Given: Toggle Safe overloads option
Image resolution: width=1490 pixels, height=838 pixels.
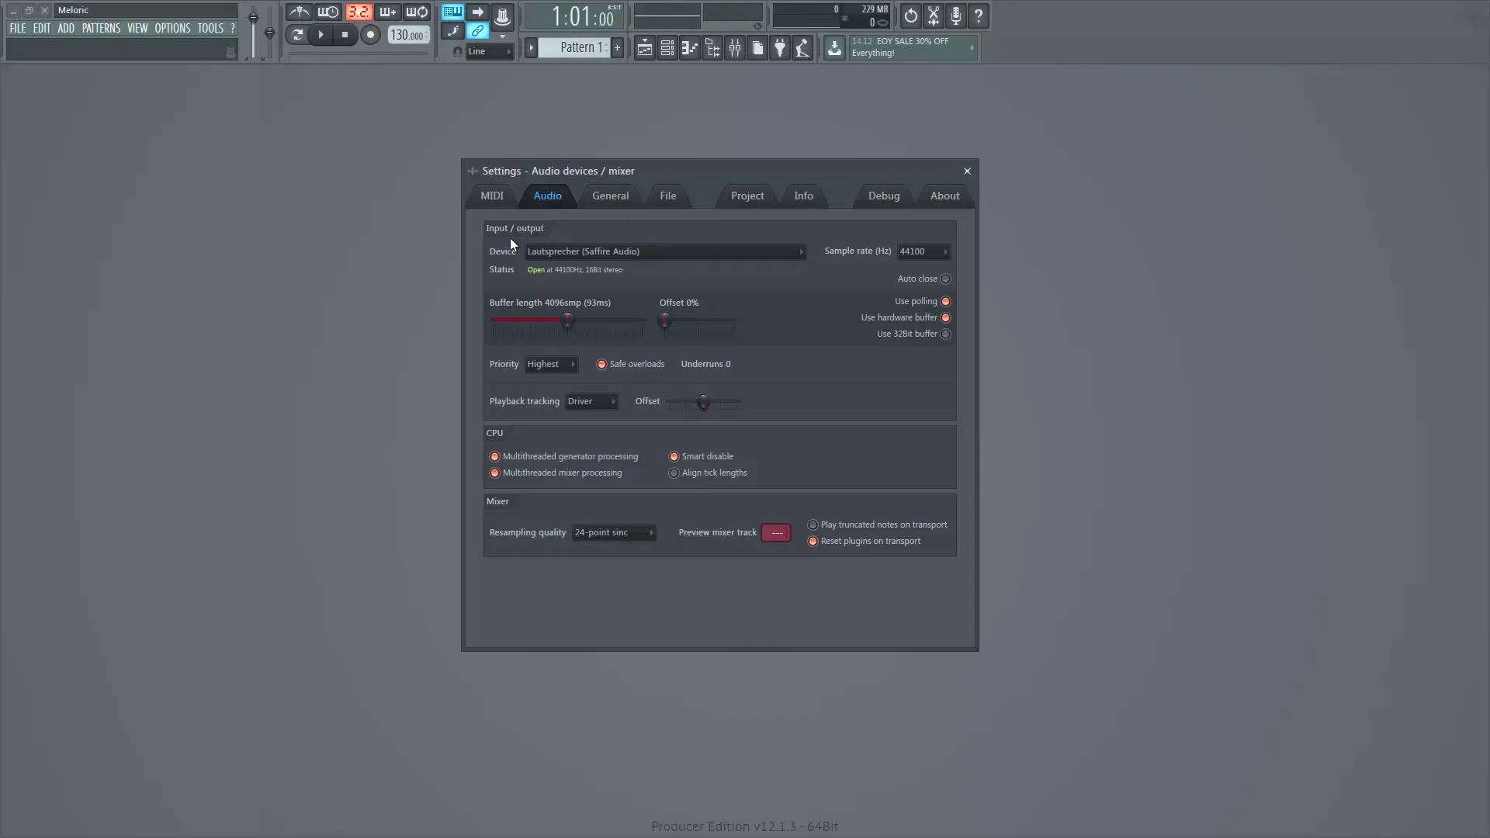Looking at the screenshot, I should (x=601, y=364).
